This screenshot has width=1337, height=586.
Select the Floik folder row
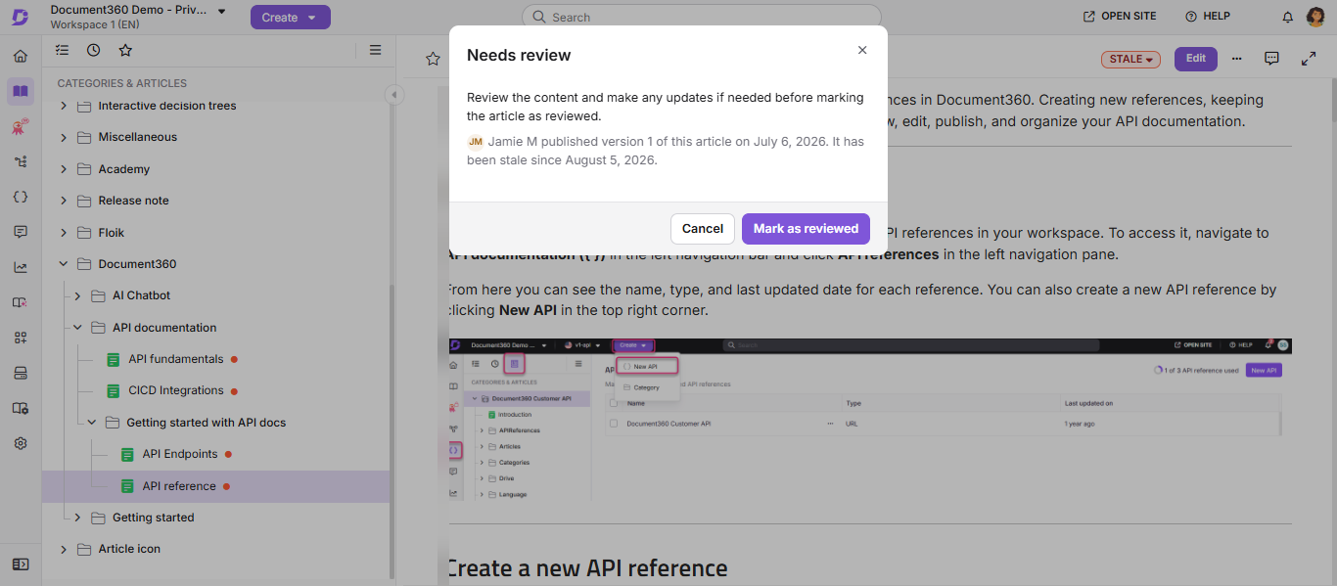[215, 233]
